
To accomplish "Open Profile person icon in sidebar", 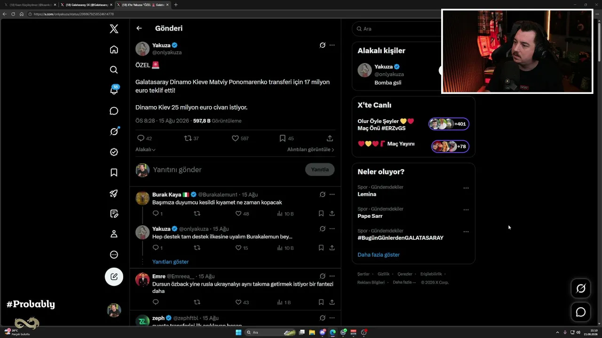I will [114, 234].
